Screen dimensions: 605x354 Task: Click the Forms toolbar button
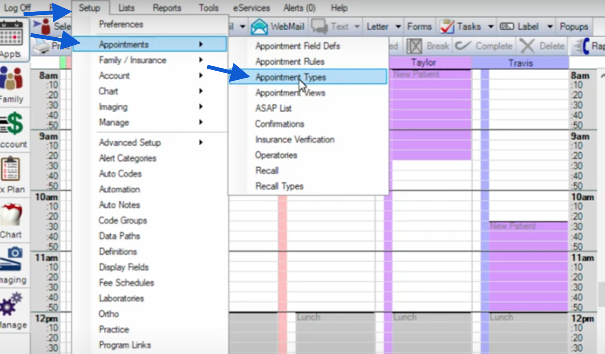point(419,27)
